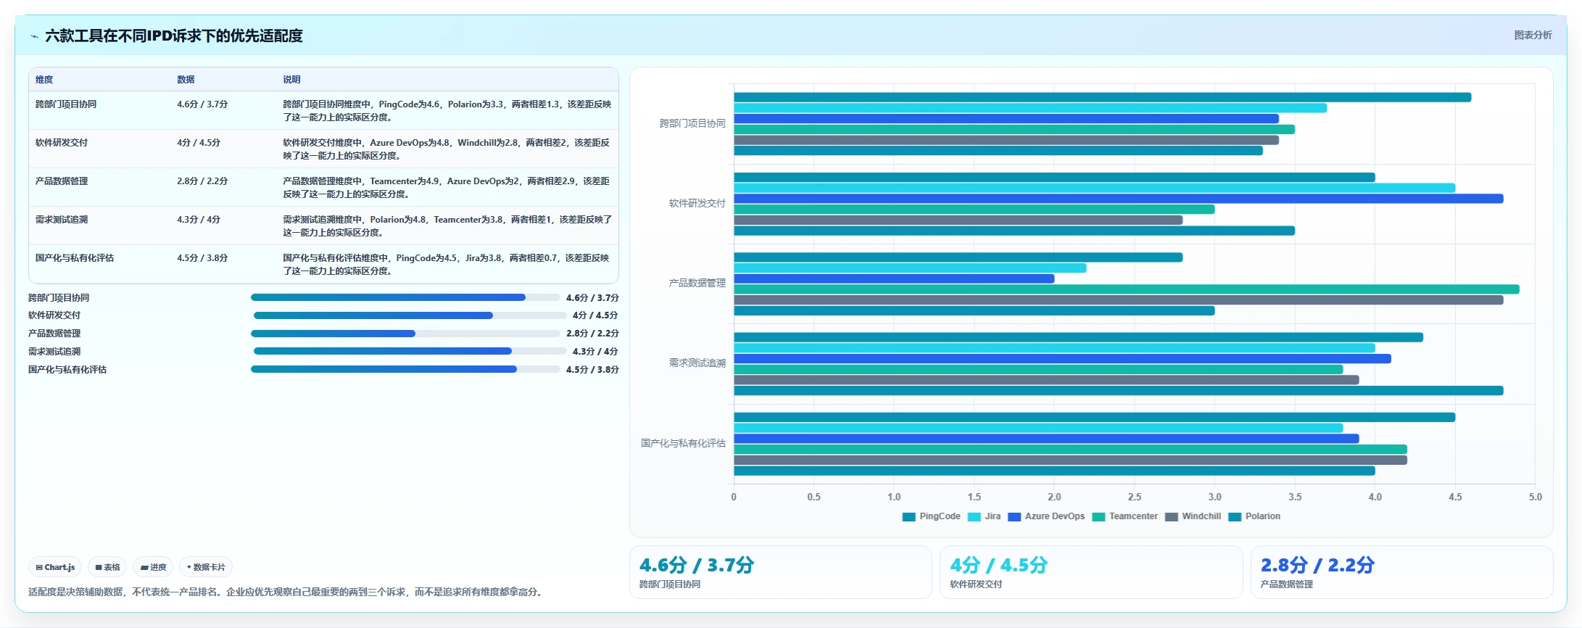Click chart axis label 国产化与私有化评估
Image resolution: width=1582 pixels, height=628 pixels.
pyautogui.click(x=683, y=443)
